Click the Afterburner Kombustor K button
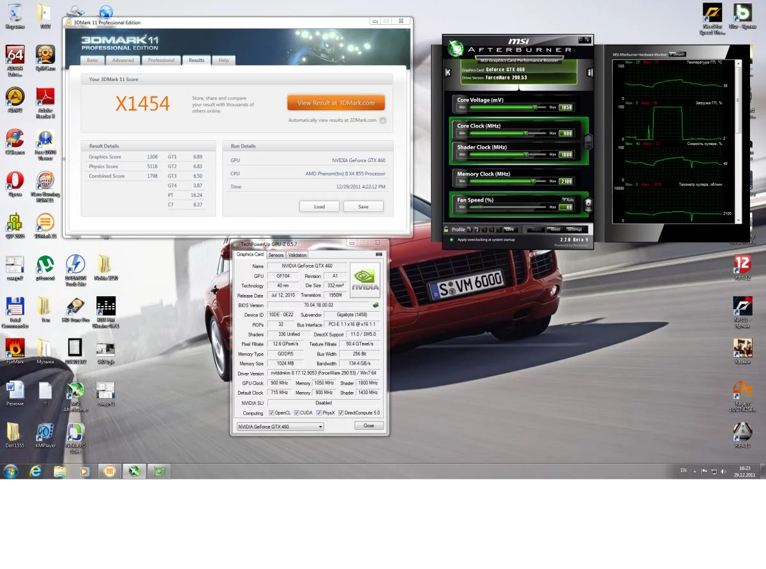The height and width of the screenshot is (569, 766). click(x=448, y=73)
